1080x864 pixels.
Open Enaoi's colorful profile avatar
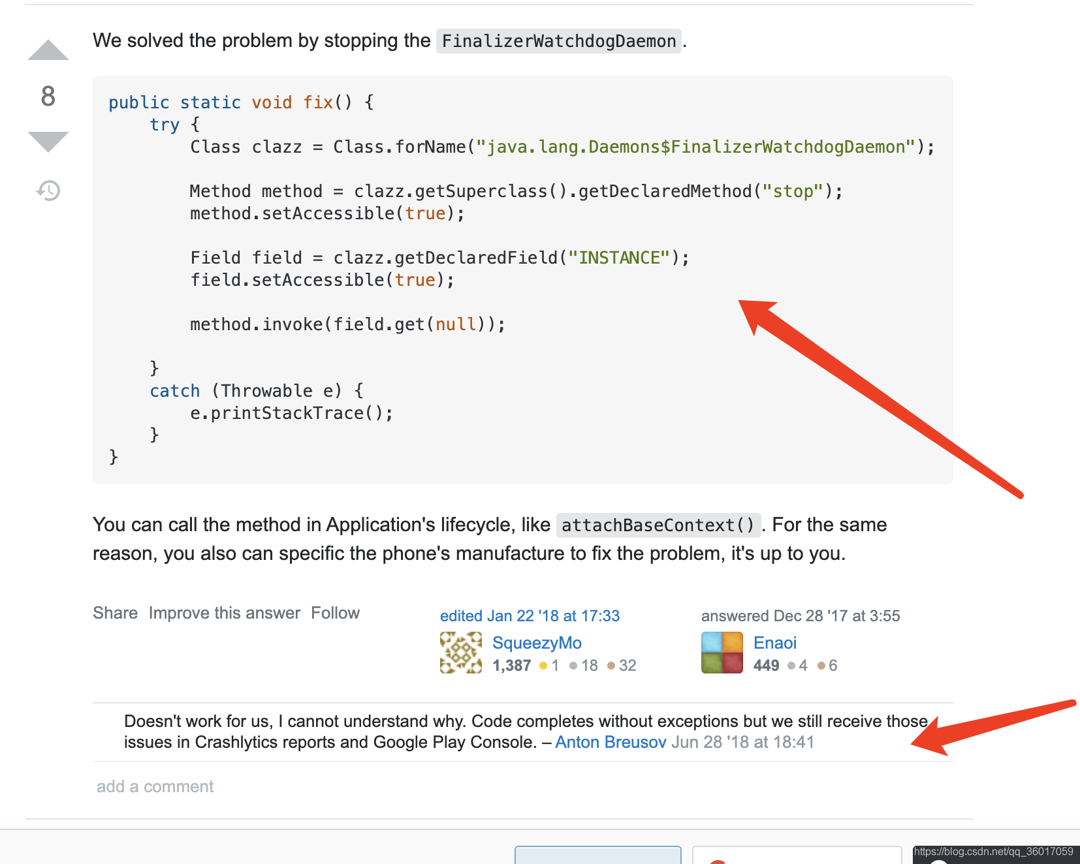[722, 652]
